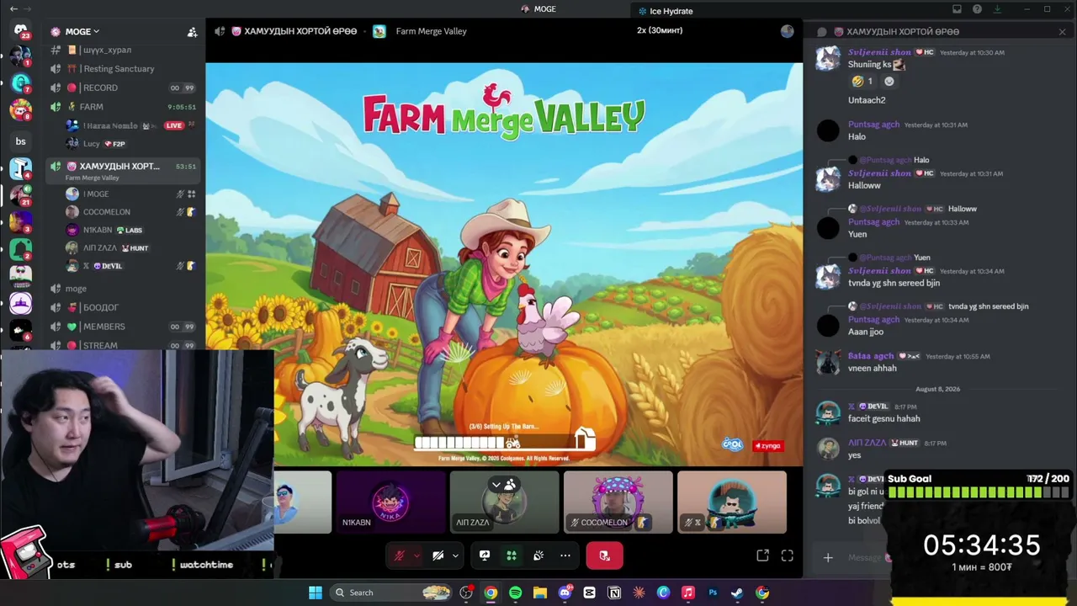The image size is (1077, 606).
Task: Select the ХАМУУДЫН ХОРТ voice channel
Action: [x=124, y=169]
